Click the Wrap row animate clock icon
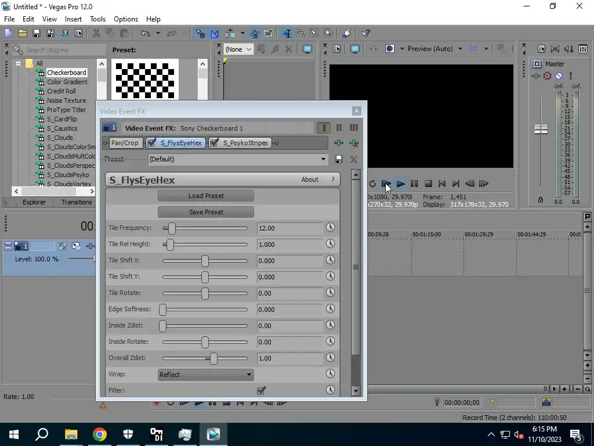594x446 pixels. 330,374
